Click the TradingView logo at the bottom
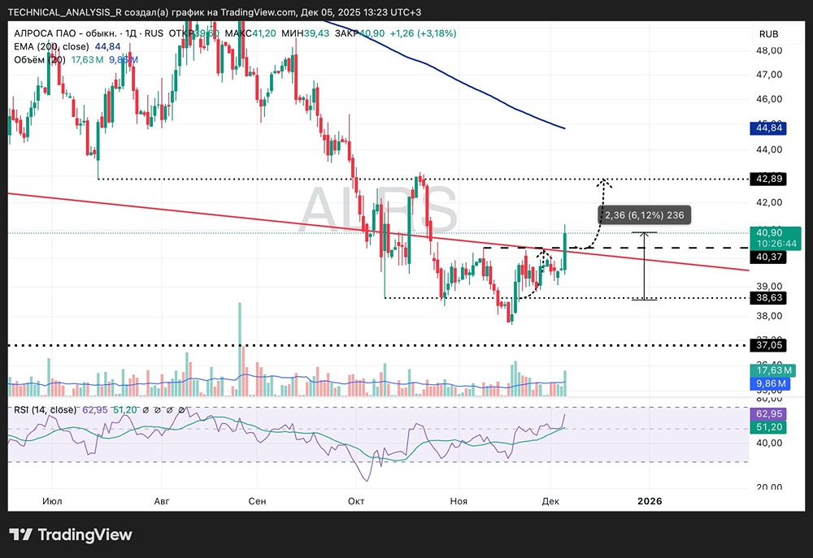The image size is (813, 558). coord(71,534)
